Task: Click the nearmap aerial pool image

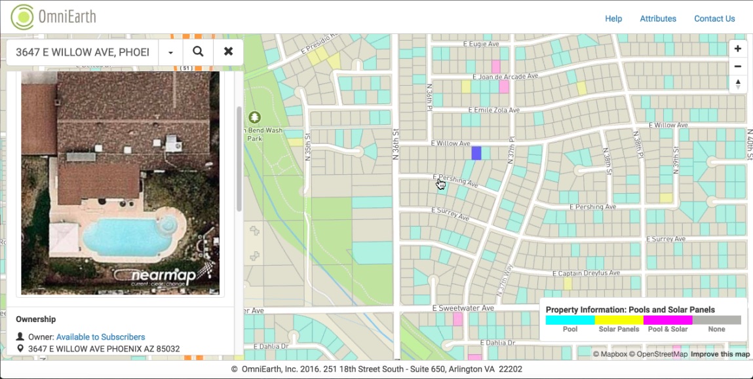Action: (120, 183)
